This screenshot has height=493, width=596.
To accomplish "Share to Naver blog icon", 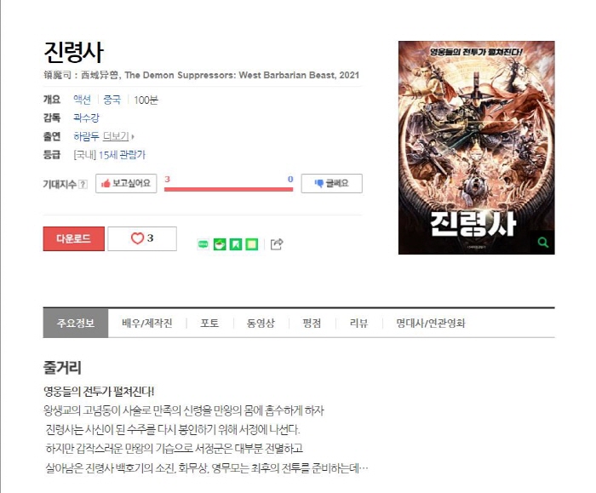I will [203, 244].
